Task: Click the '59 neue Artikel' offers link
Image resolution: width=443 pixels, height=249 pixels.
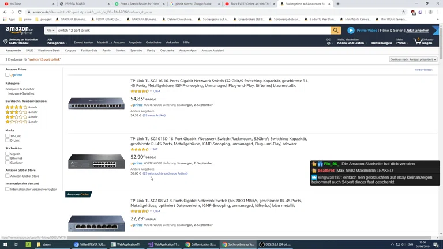Action: tap(154, 115)
